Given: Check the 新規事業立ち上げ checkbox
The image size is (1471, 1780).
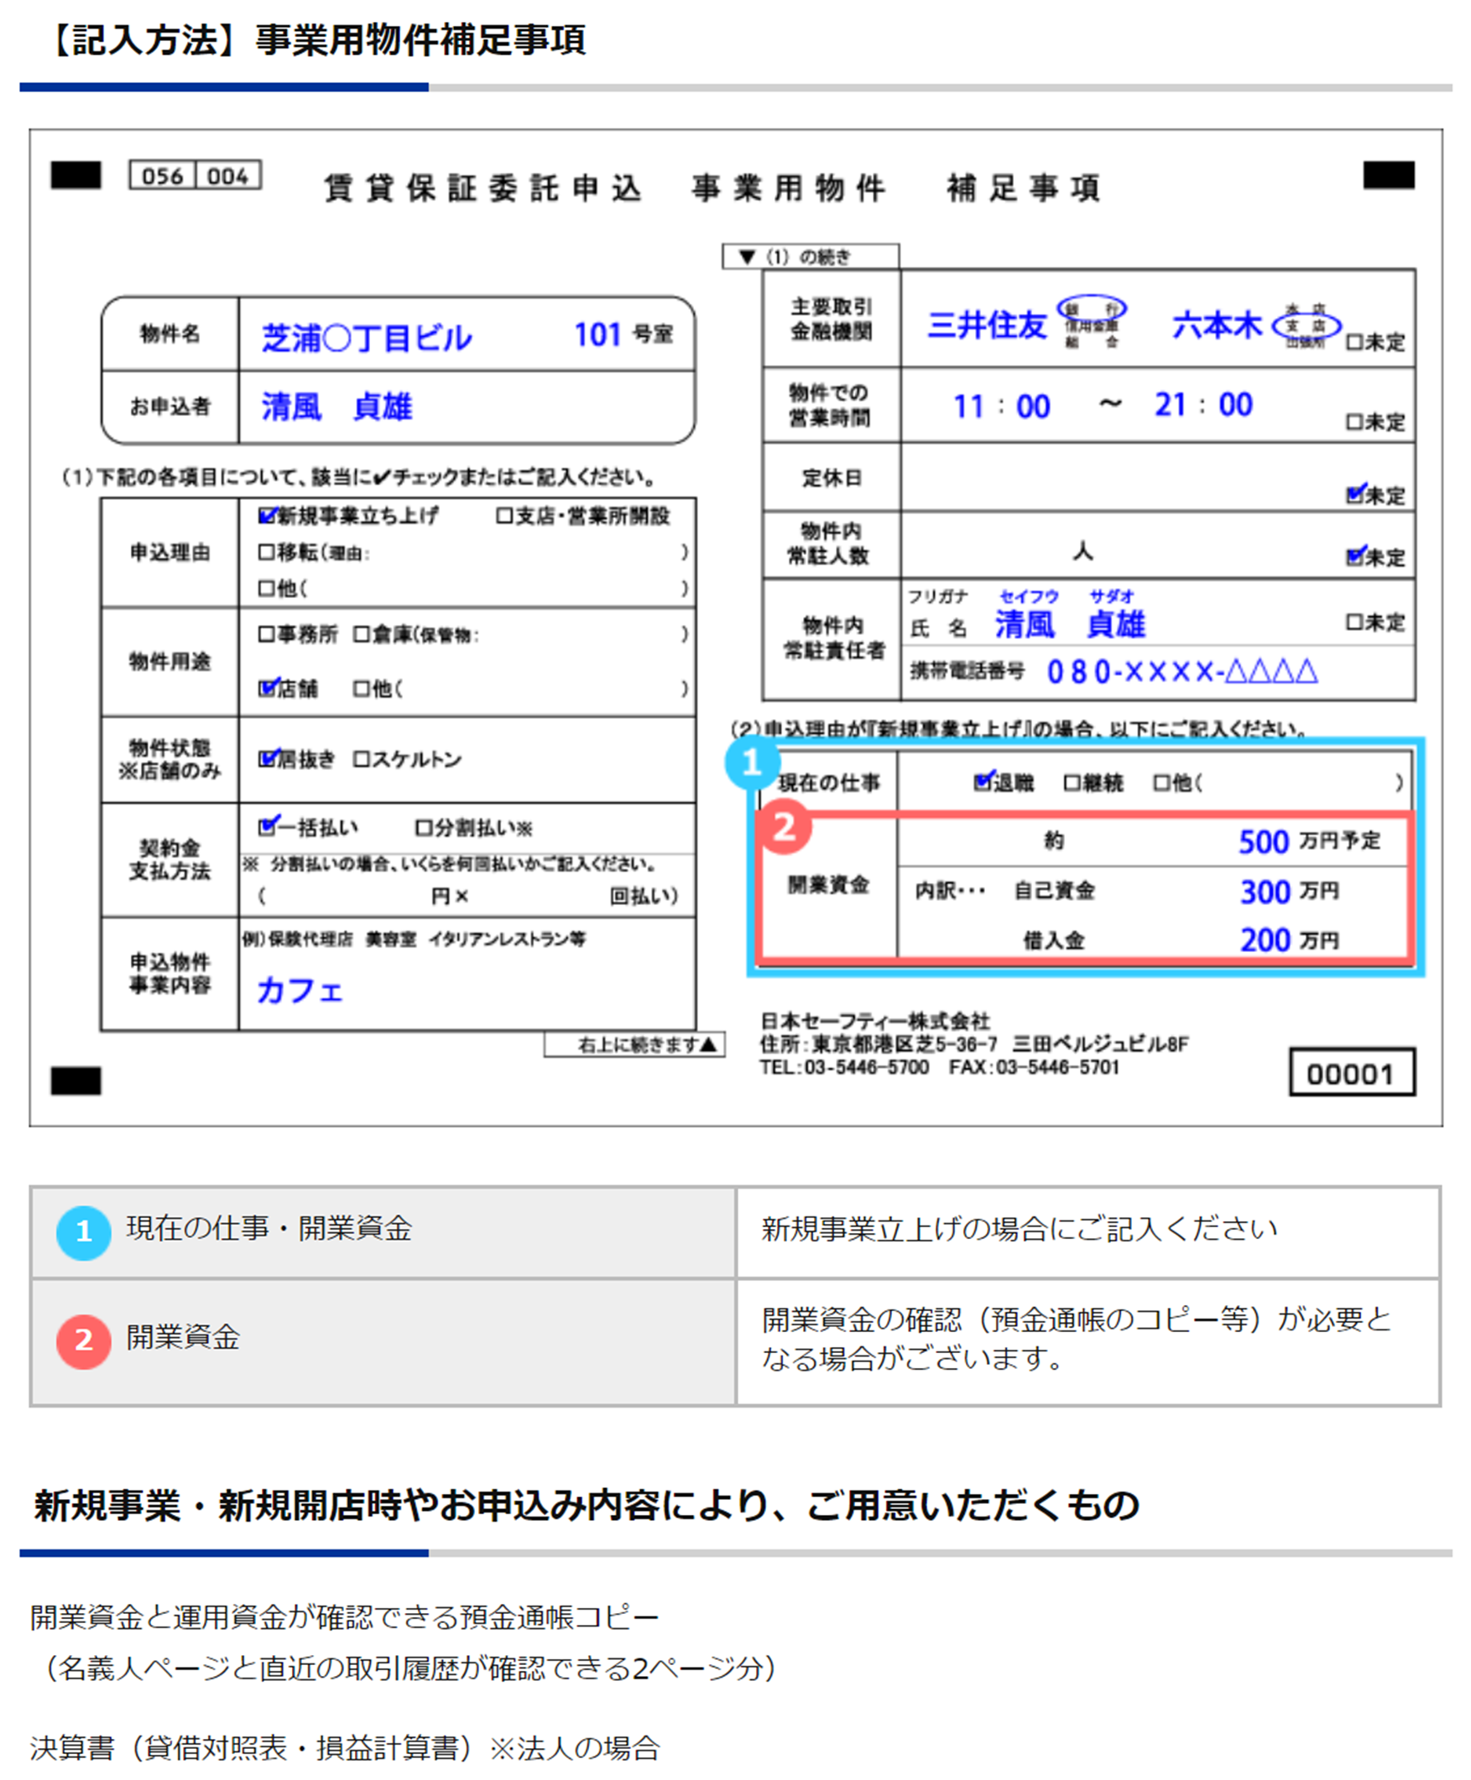Looking at the screenshot, I should tap(268, 516).
